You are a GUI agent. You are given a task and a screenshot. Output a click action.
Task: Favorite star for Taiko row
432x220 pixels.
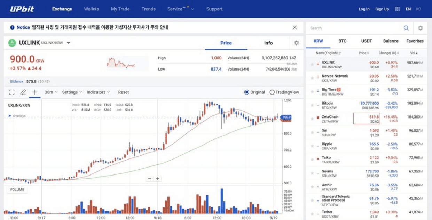(x=312, y=160)
